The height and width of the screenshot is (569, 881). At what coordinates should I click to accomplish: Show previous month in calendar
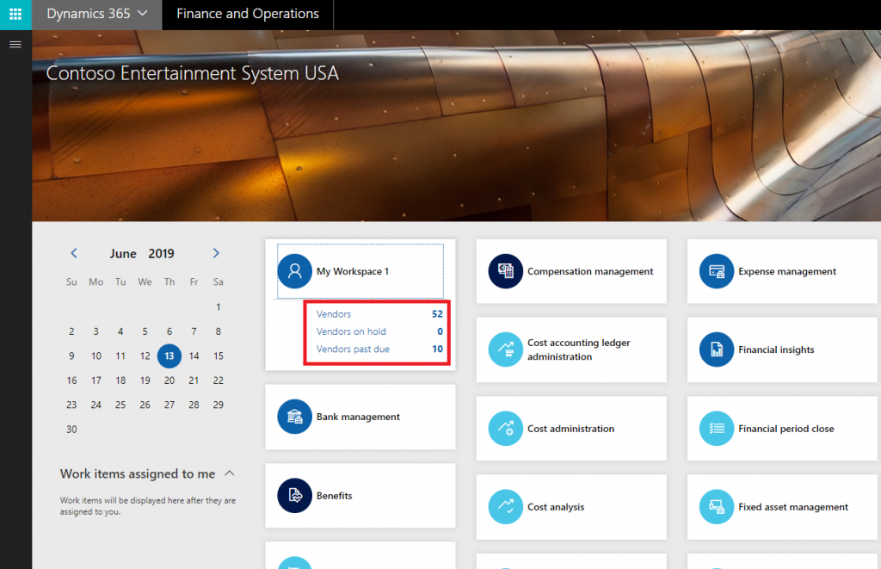[x=74, y=253]
